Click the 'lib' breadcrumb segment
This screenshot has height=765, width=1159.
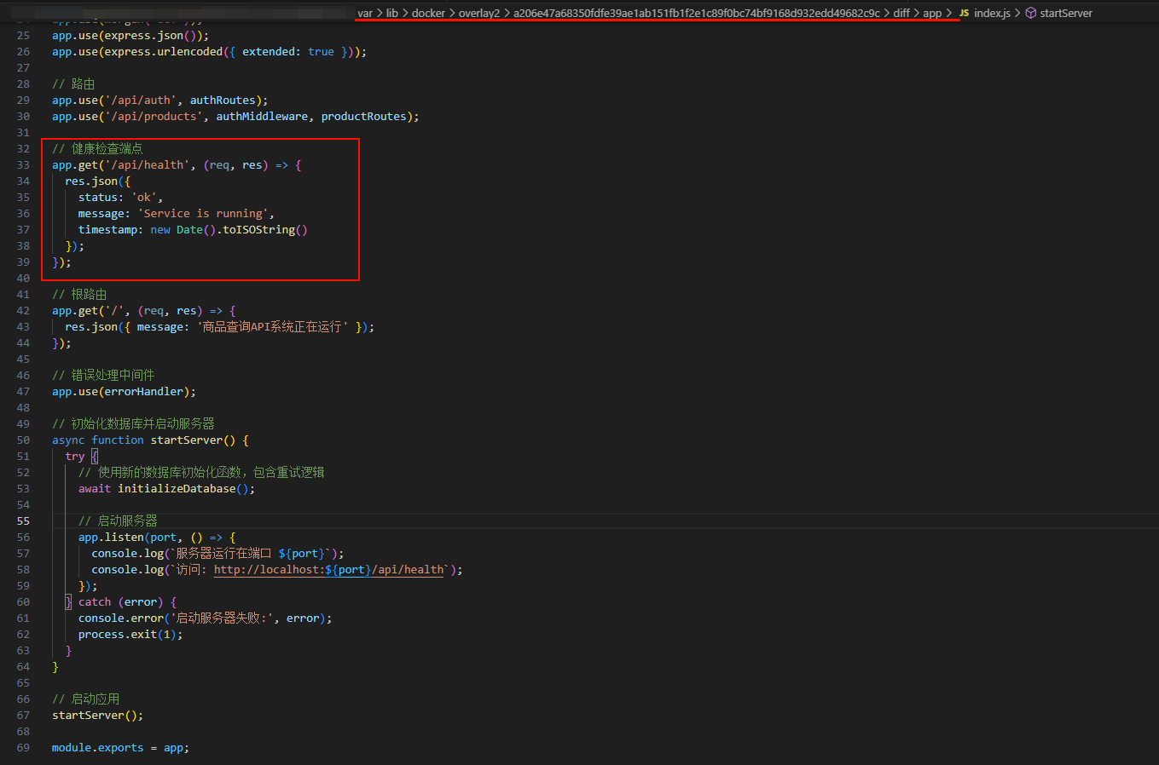pyautogui.click(x=392, y=14)
